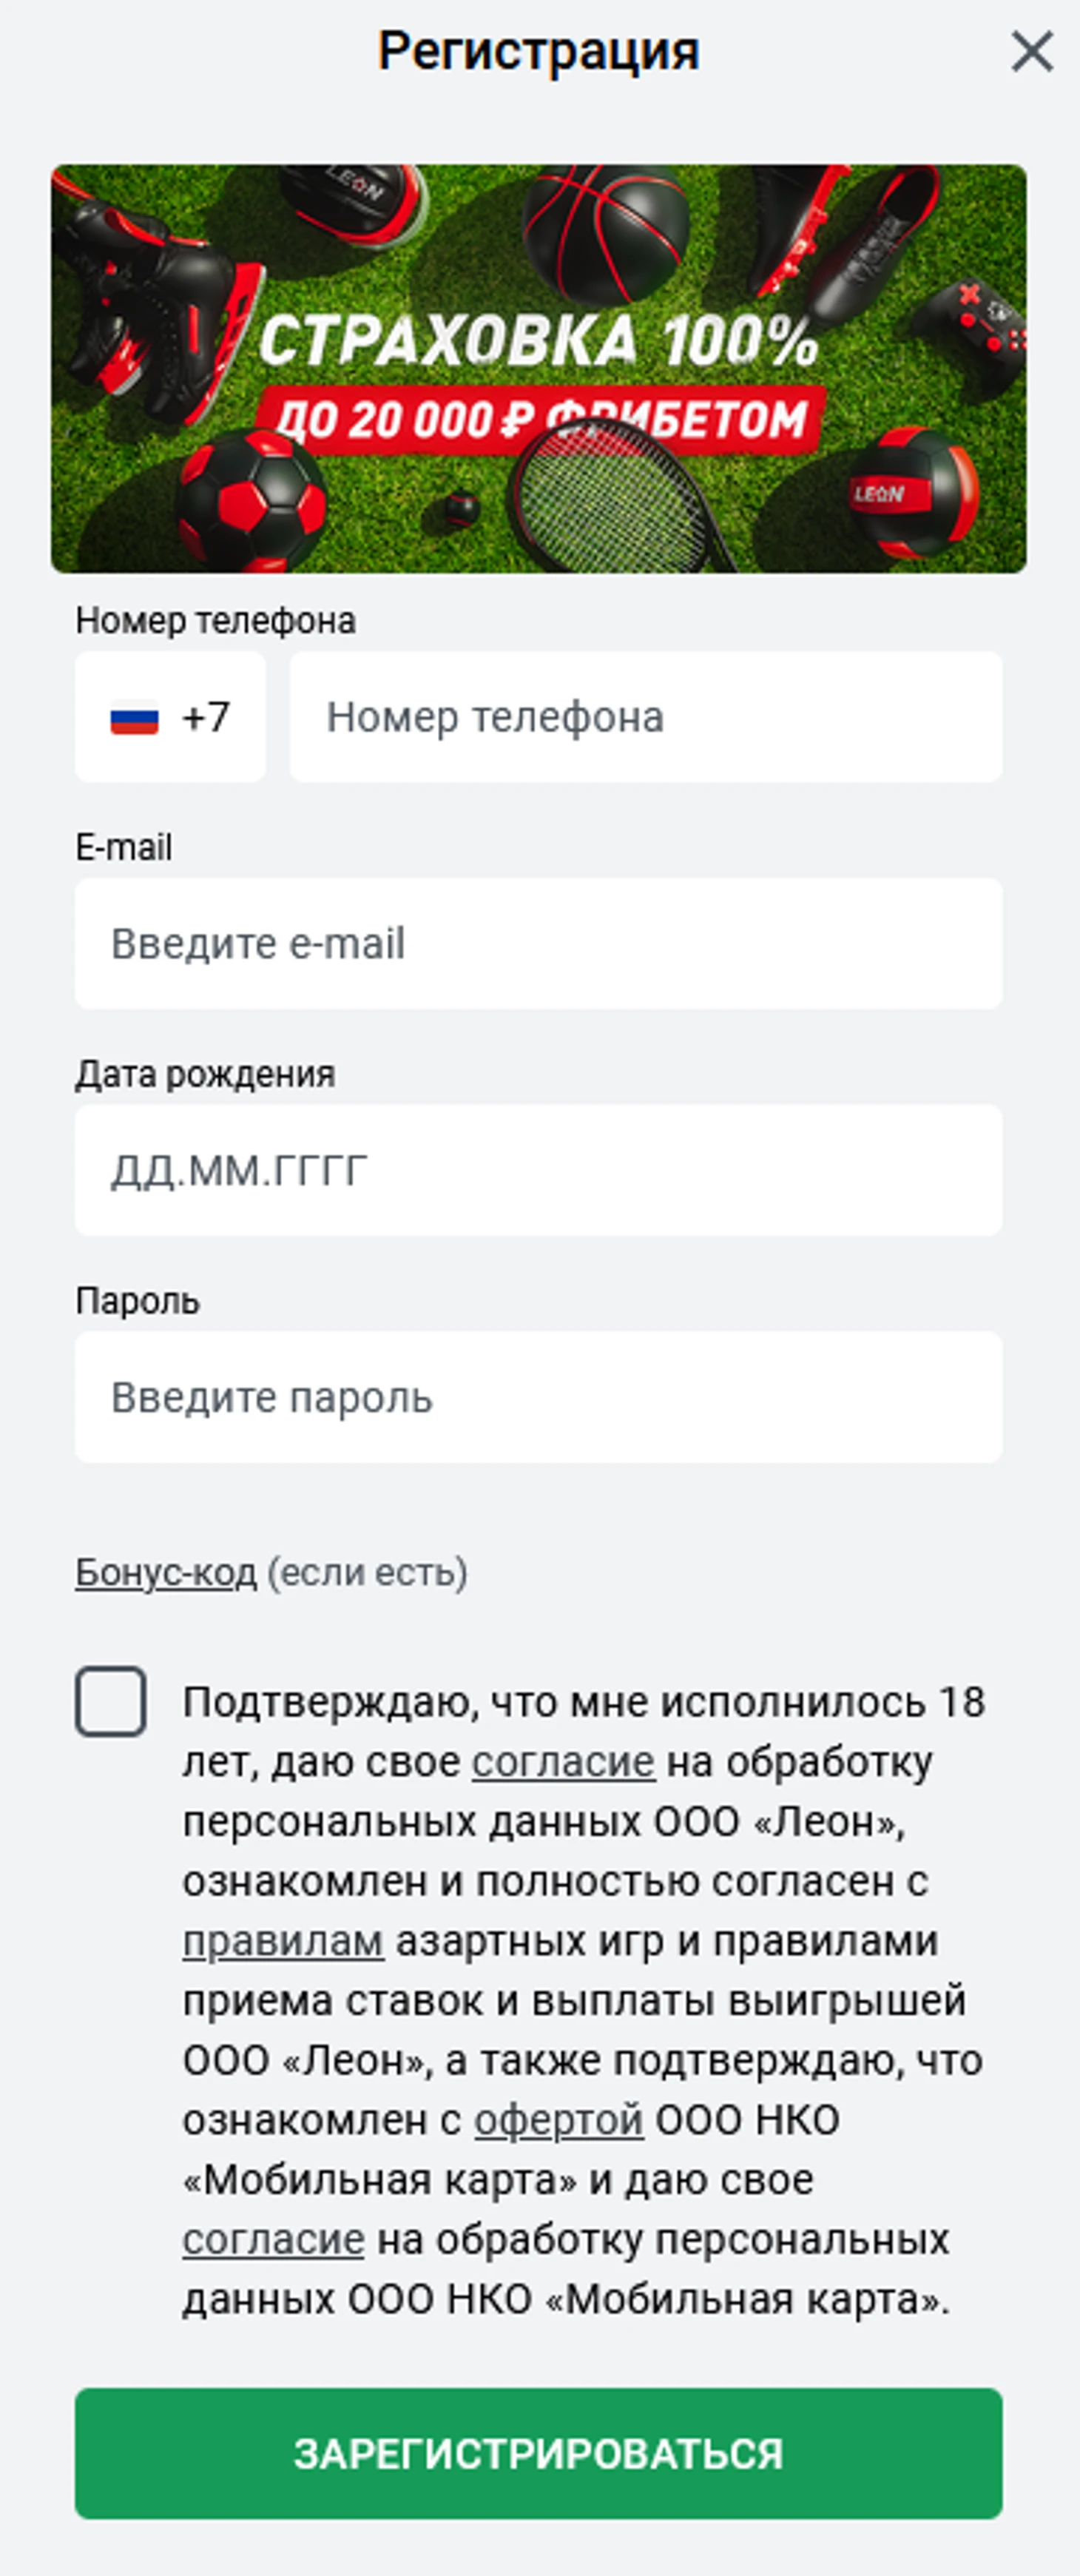Click the Russian flag icon
The image size is (1080, 2576).
pos(134,719)
